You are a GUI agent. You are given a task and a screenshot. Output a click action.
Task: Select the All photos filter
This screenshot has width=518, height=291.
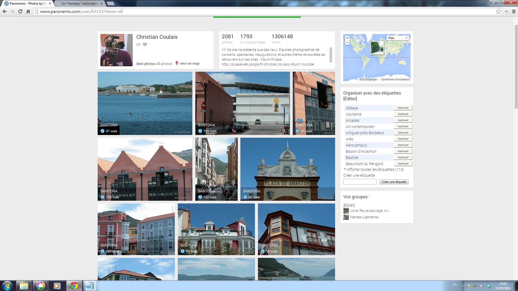(164, 64)
